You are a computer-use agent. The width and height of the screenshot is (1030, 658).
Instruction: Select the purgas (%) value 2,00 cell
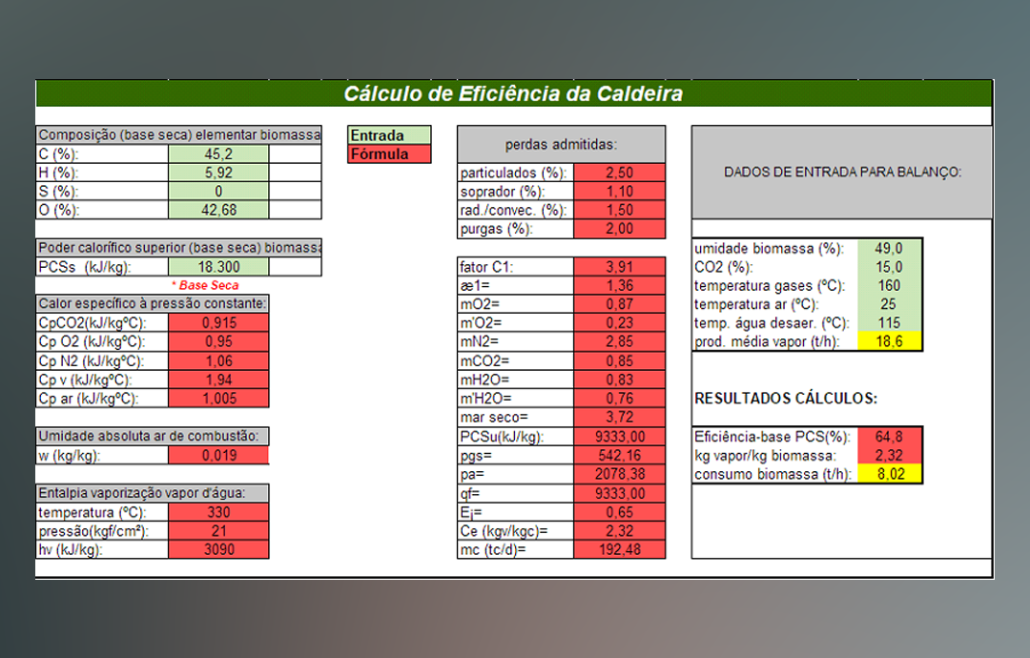(x=620, y=229)
